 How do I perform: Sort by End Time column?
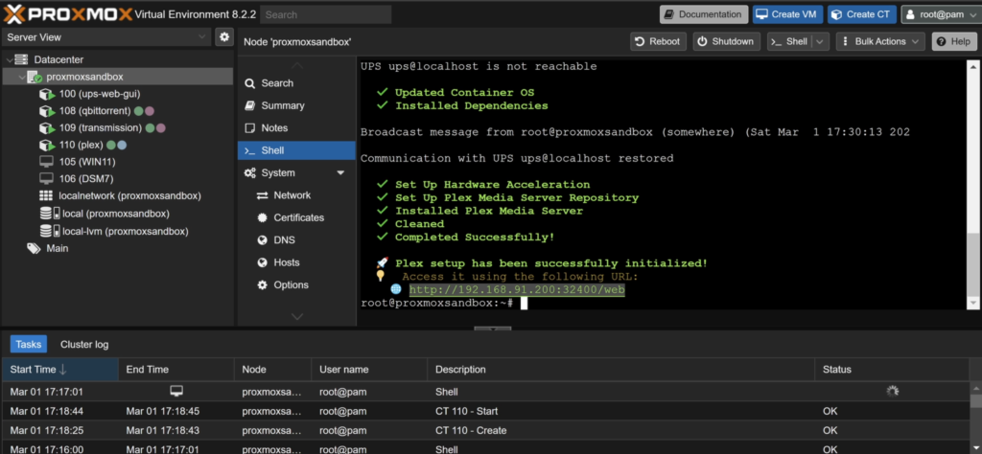[176, 370]
